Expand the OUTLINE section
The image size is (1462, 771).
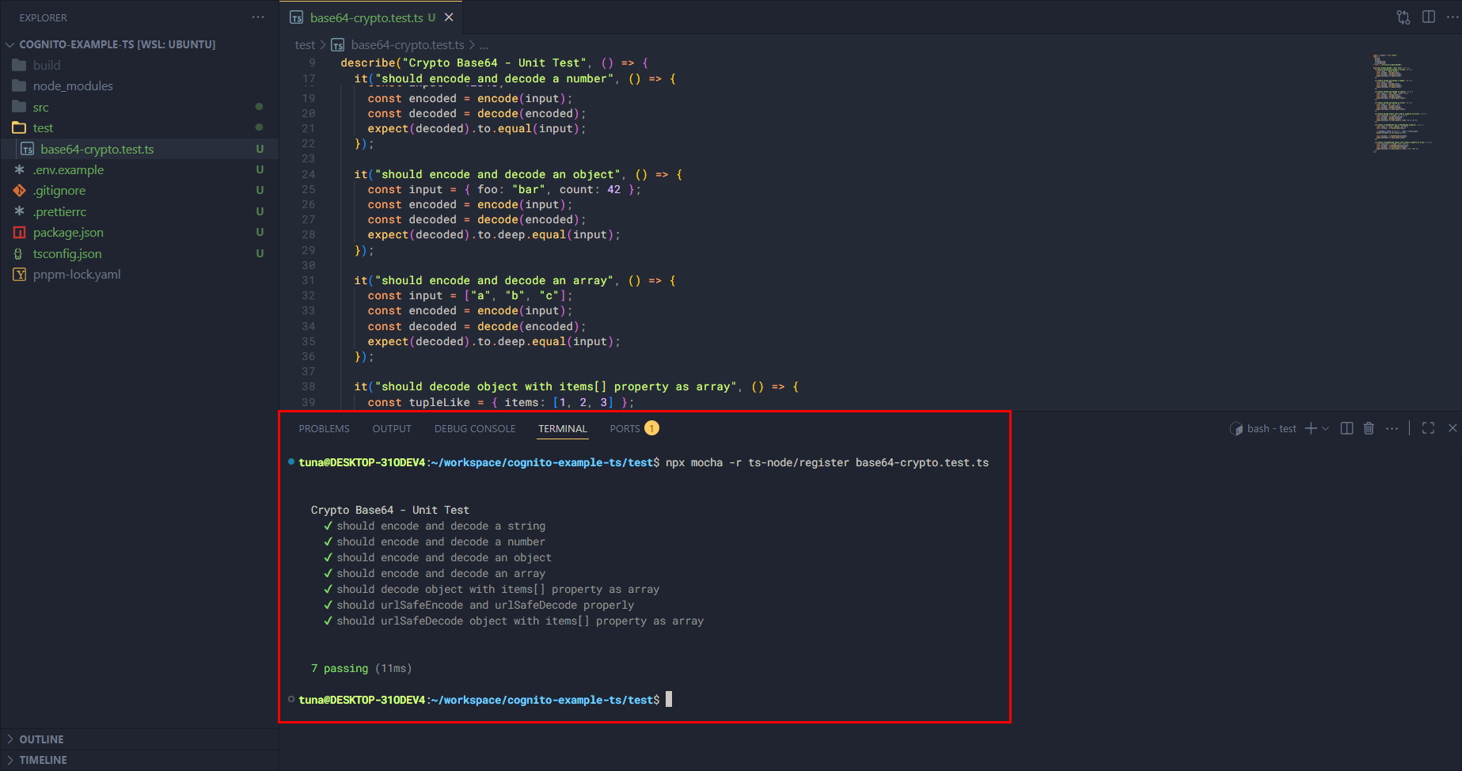tap(41, 739)
